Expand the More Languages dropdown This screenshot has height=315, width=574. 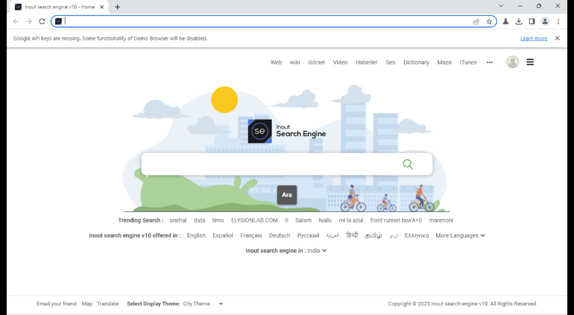460,236
